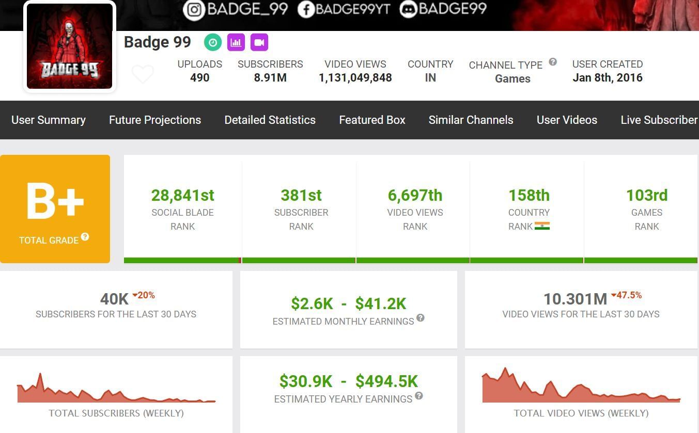Go to Similar Channels tab
Image resolution: width=699 pixels, height=433 pixels.
[x=471, y=120]
